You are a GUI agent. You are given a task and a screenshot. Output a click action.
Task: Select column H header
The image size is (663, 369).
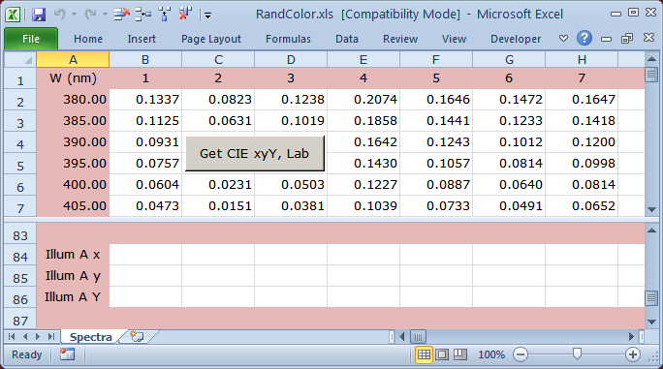click(x=582, y=60)
